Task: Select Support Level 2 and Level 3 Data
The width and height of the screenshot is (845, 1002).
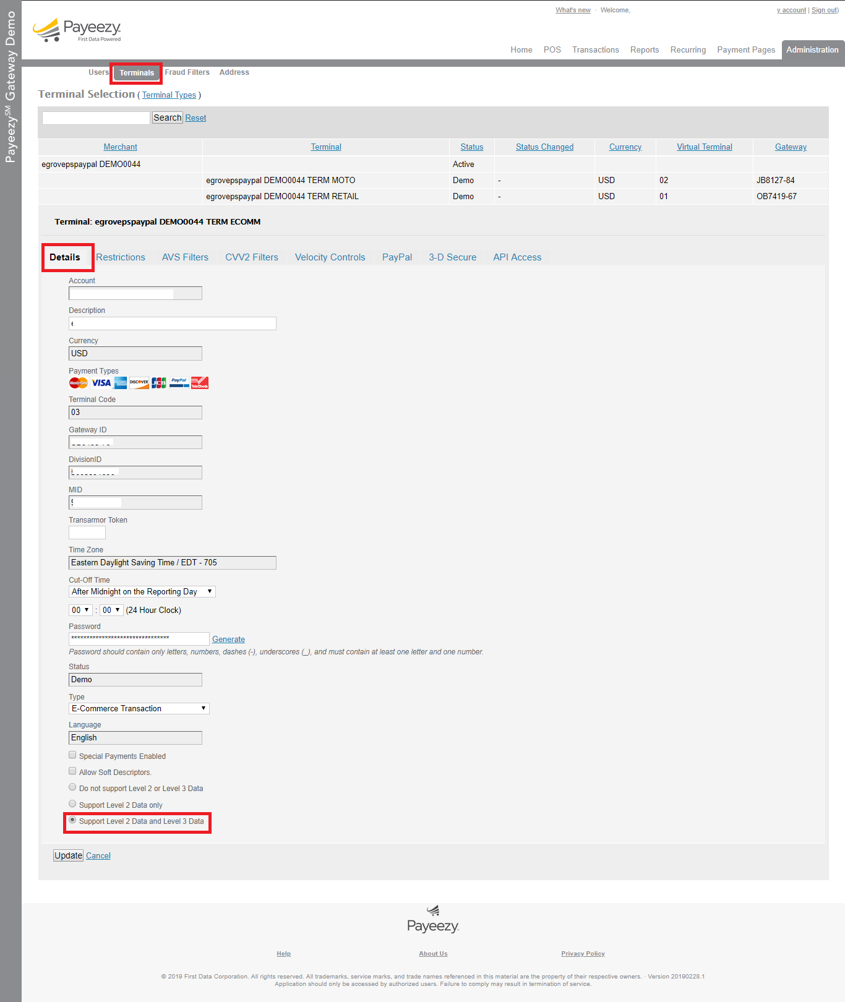Action: point(72,820)
